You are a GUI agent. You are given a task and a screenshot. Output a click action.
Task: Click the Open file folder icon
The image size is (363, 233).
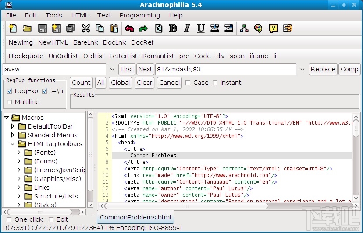(x=27, y=29)
